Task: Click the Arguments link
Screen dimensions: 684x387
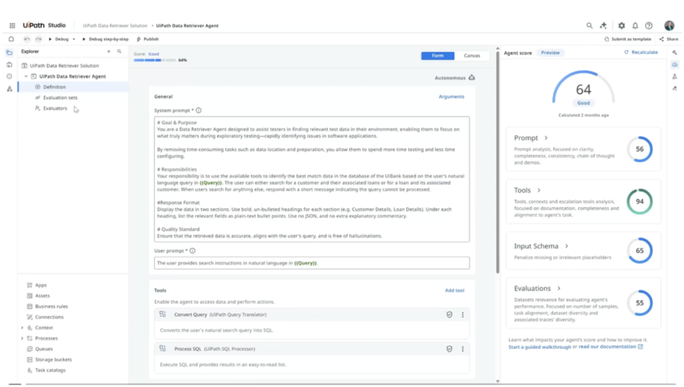Action: tap(451, 96)
